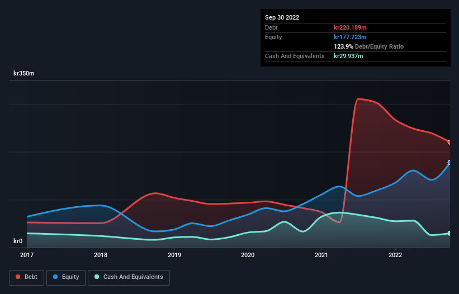Toggle the Equity series legend button
Image resolution: width=459 pixels, height=294 pixels.
coord(66,277)
